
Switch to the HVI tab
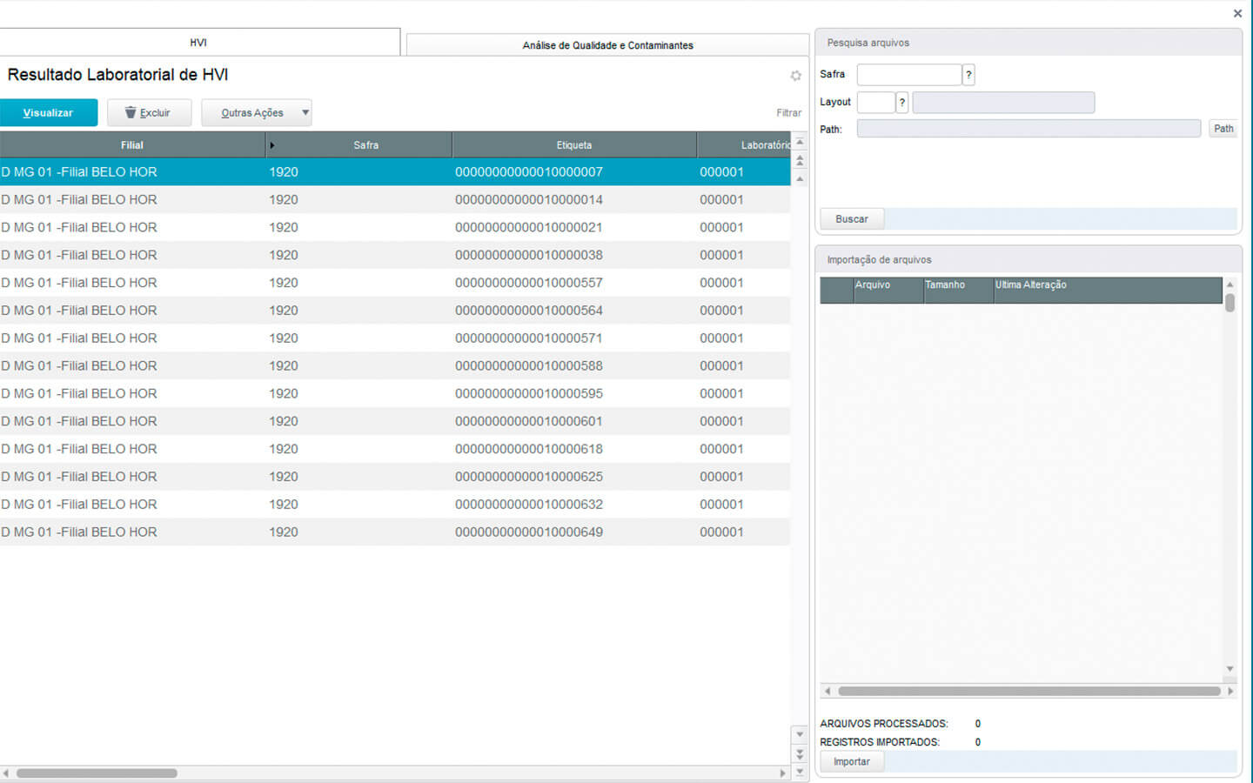(198, 43)
